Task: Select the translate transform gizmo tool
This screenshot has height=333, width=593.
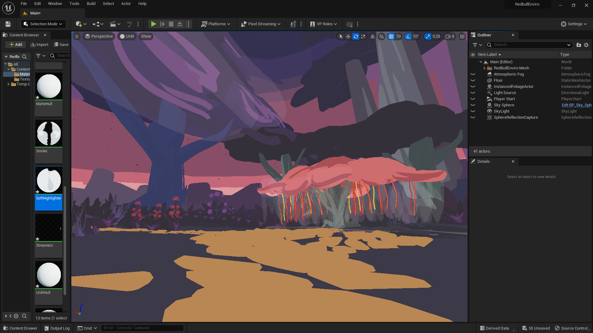Action: coord(348,36)
